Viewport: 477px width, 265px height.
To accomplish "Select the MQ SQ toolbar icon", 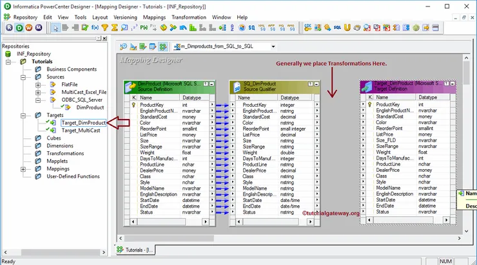I will (282, 28).
